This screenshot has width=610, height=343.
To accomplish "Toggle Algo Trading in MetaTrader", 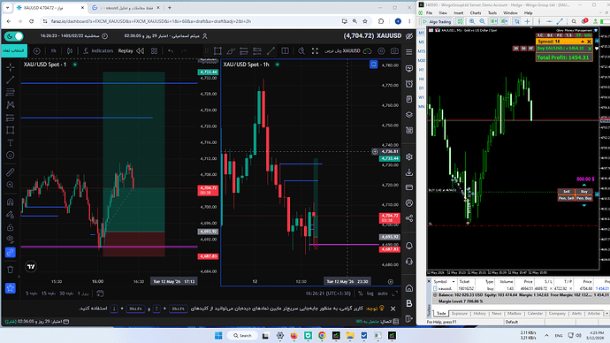I will pos(437,22).
